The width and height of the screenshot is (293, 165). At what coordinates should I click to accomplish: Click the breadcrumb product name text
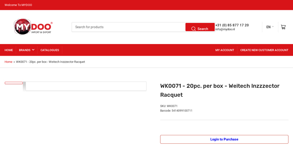(51, 62)
